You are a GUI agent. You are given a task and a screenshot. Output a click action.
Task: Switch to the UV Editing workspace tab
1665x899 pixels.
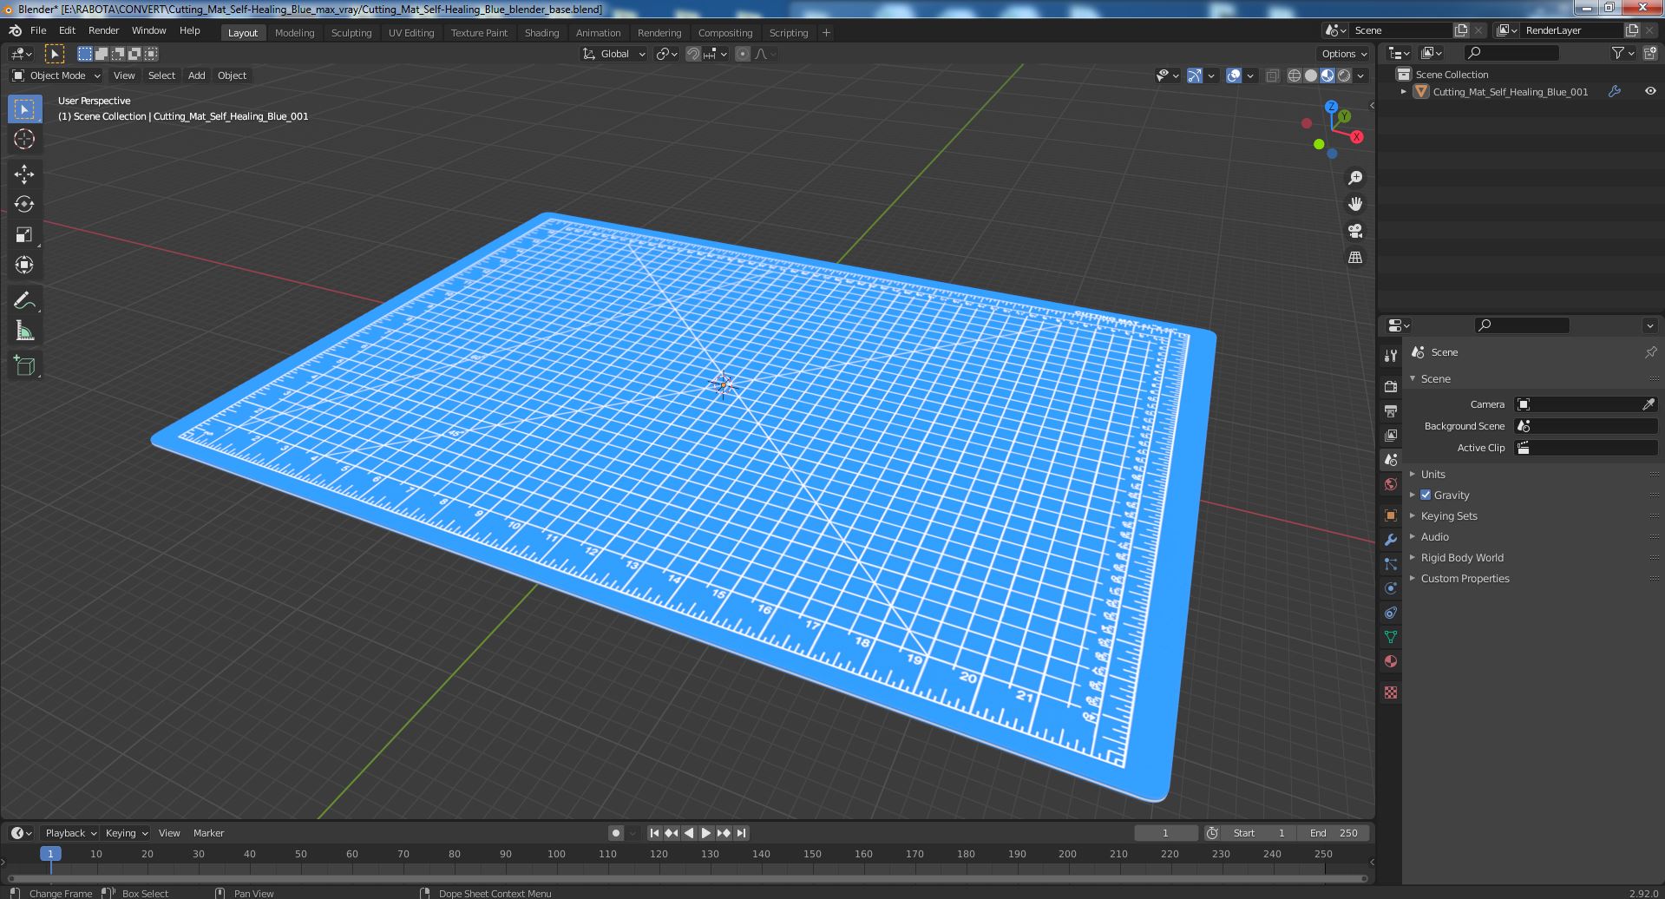(411, 33)
